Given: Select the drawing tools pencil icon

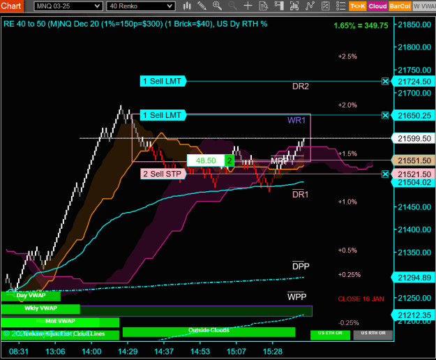Looking at the screenshot, I should 202,6.
